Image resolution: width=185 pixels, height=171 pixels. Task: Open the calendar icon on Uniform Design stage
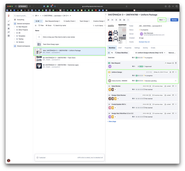coord(173,72)
